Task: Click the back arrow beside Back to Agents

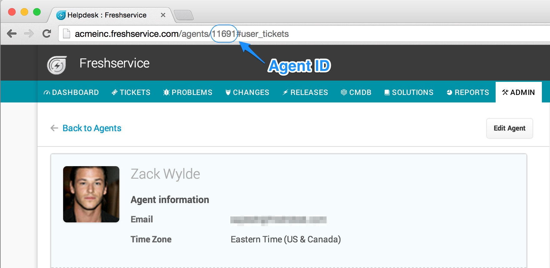Action: [54, 128]
